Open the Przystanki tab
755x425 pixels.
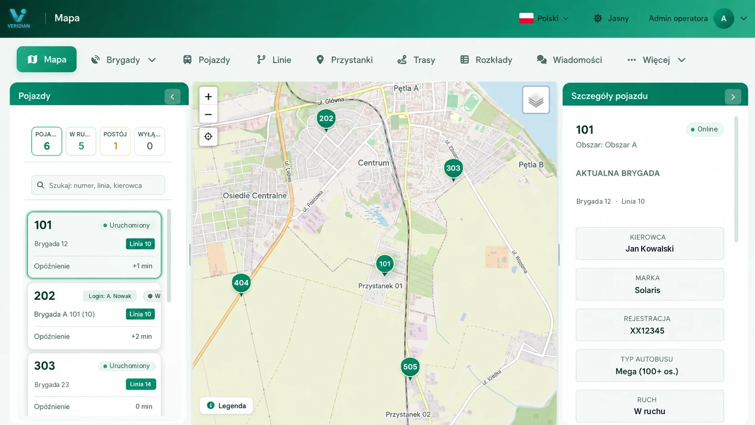point(345,60)
